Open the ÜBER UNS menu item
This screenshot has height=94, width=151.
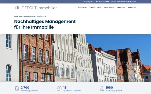click(x=83, y=8)
